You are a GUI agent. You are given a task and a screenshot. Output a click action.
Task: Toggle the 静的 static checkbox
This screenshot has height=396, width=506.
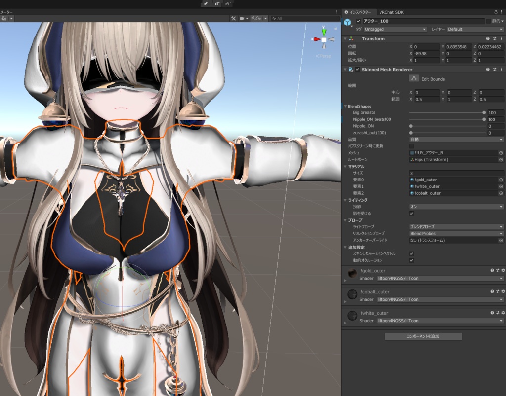click(489, 21)
